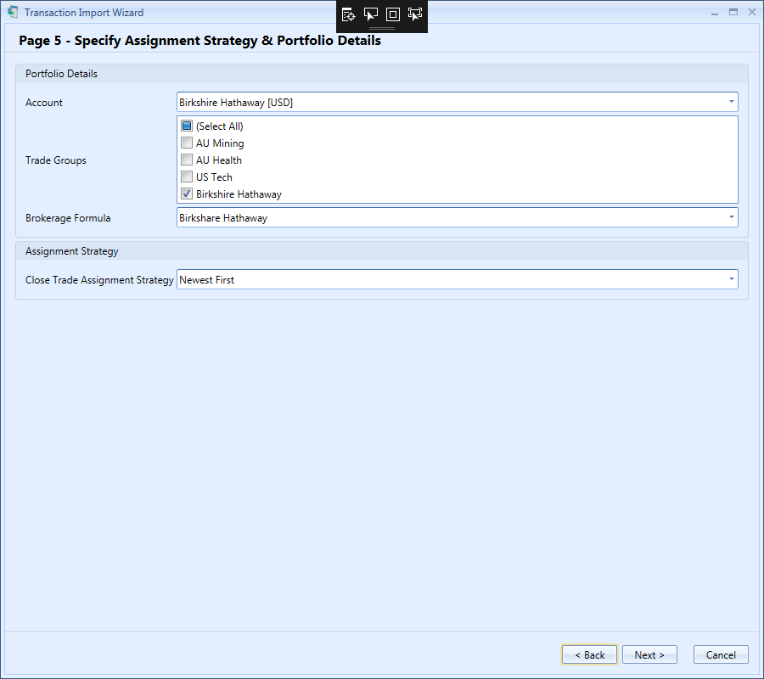Maximize the Transaction Import Wizard window
This screenshot has height=679, width=764.
click(x=733, y=13)
